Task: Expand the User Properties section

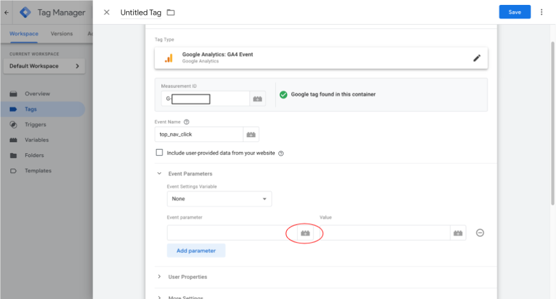Action: pos(159,277)
